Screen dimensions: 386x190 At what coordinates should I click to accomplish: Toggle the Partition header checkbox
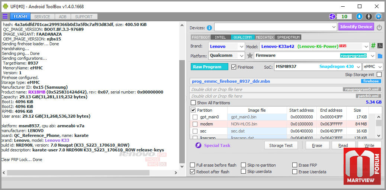193,110
